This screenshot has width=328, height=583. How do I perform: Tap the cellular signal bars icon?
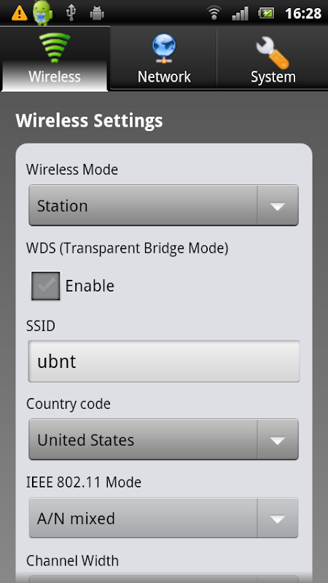click(240, 14)
